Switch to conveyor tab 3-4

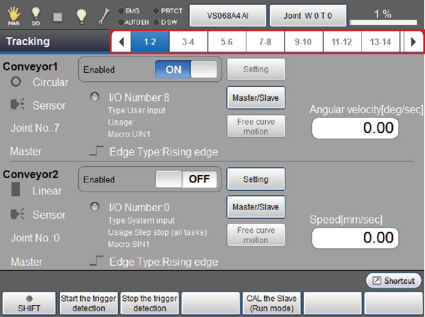click(188, 42)
